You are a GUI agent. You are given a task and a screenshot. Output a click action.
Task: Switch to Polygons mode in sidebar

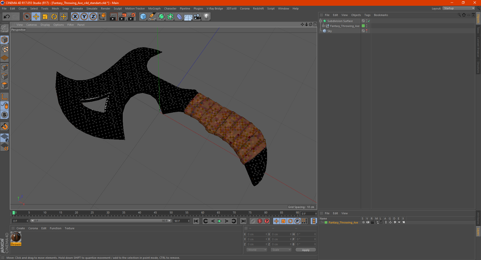[x=5, y=85]
